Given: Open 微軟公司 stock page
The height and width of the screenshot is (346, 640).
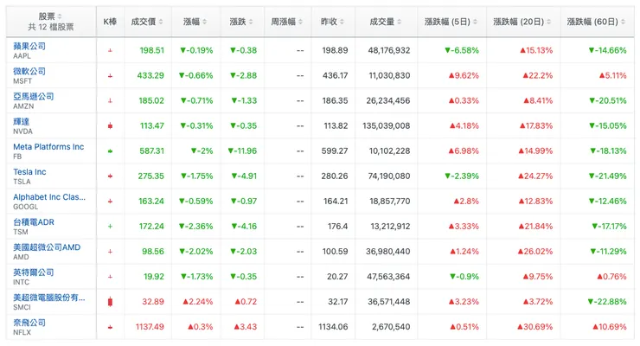Looking at the screenshot, I should (29, 72).
